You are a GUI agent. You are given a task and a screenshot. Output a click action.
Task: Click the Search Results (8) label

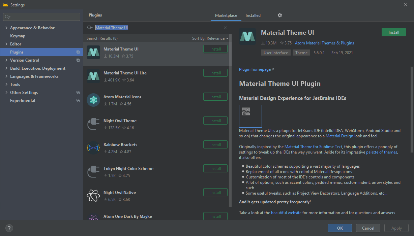pos(102,38)
